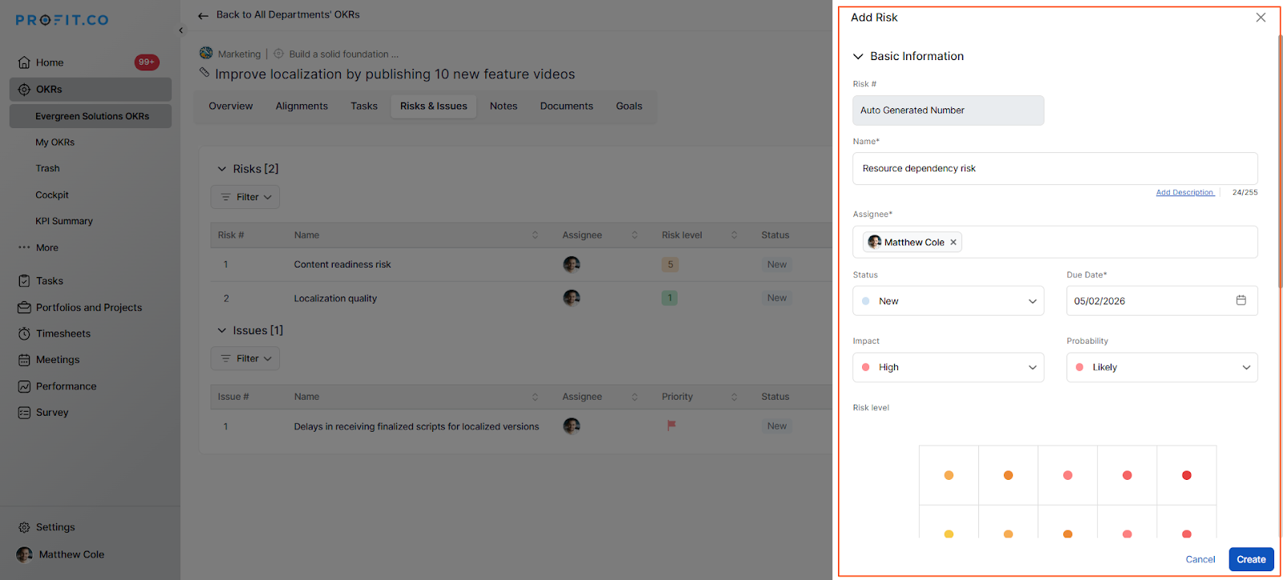
Task: Open the Status dropdown showing New
Action: tap(948, 301)
